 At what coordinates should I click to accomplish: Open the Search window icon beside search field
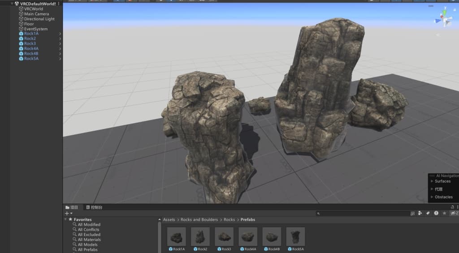tap(412, 214)
